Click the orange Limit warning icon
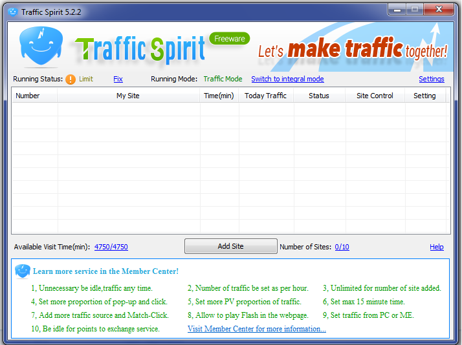Screen dimensions: 462x345 click(x=71, y=79)
